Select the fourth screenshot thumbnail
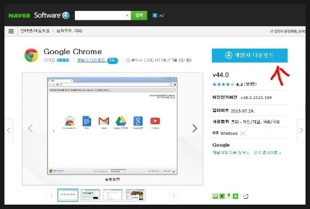The image size is (310, 209). coord(135,195)
